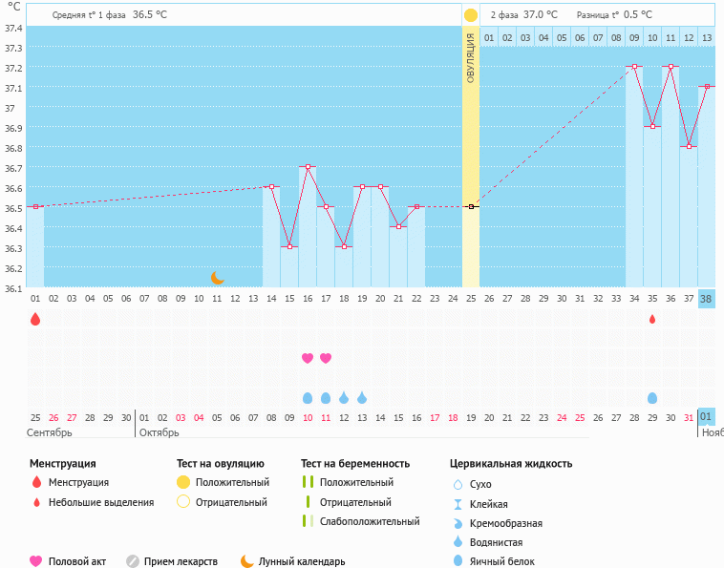Select the highlighted 01 November date cell
724x568 pixels.
point(706,417)
